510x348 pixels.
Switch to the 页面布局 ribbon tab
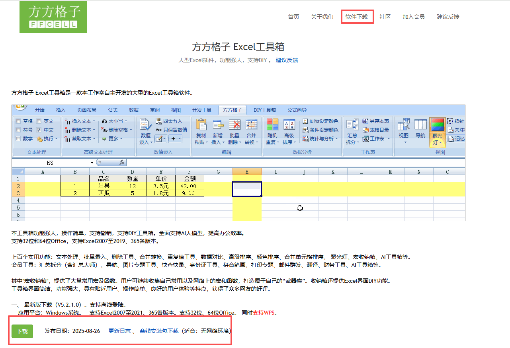(x=87, y=110)
